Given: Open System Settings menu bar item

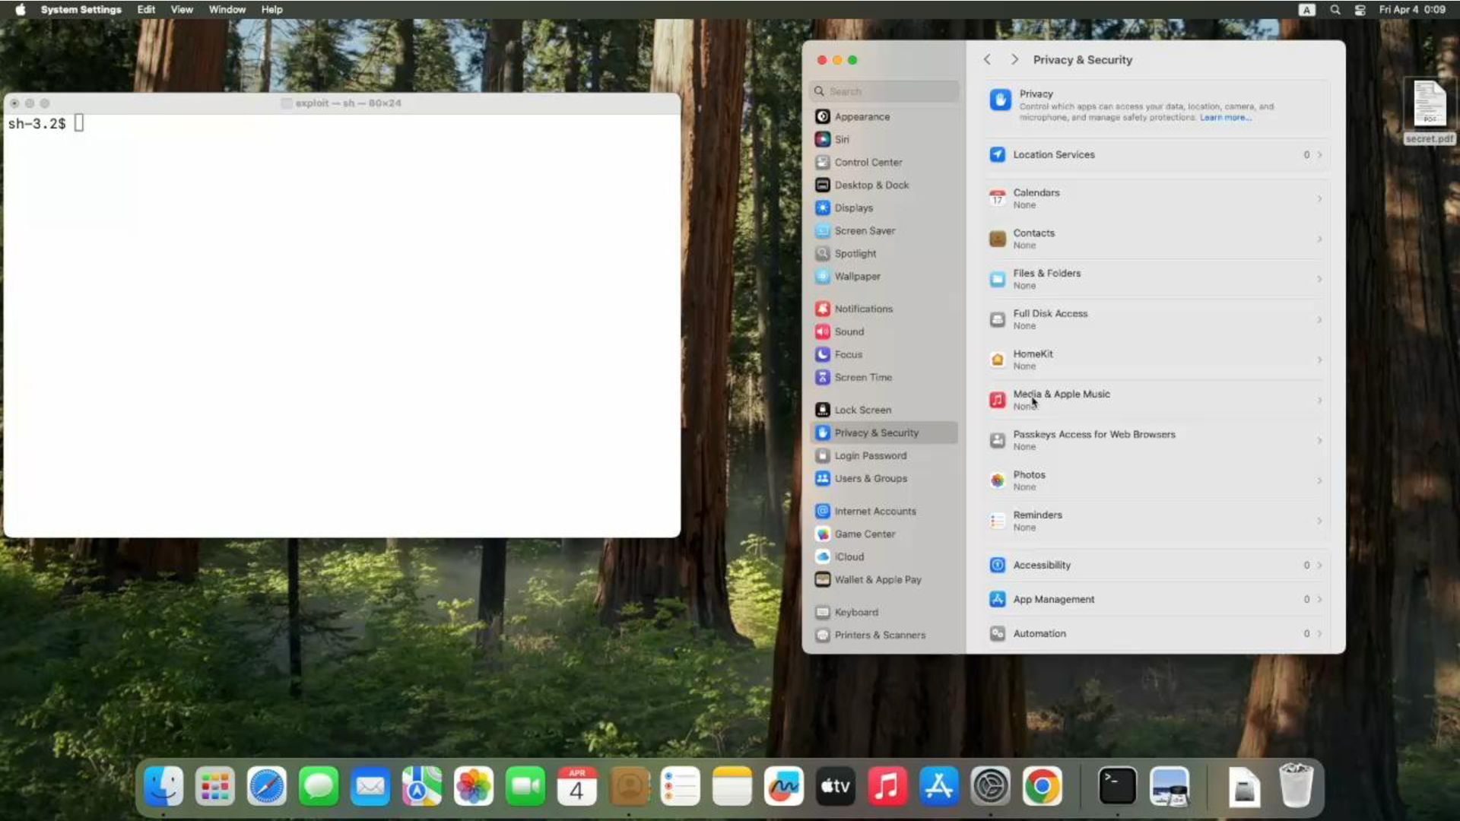Looking at the screenshot, I should coord(81,9).
